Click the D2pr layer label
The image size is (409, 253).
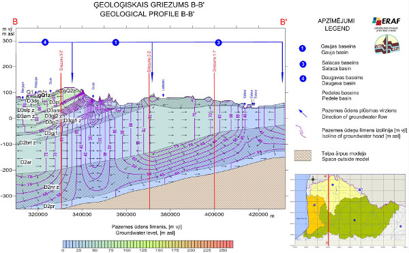coord(49,207)
